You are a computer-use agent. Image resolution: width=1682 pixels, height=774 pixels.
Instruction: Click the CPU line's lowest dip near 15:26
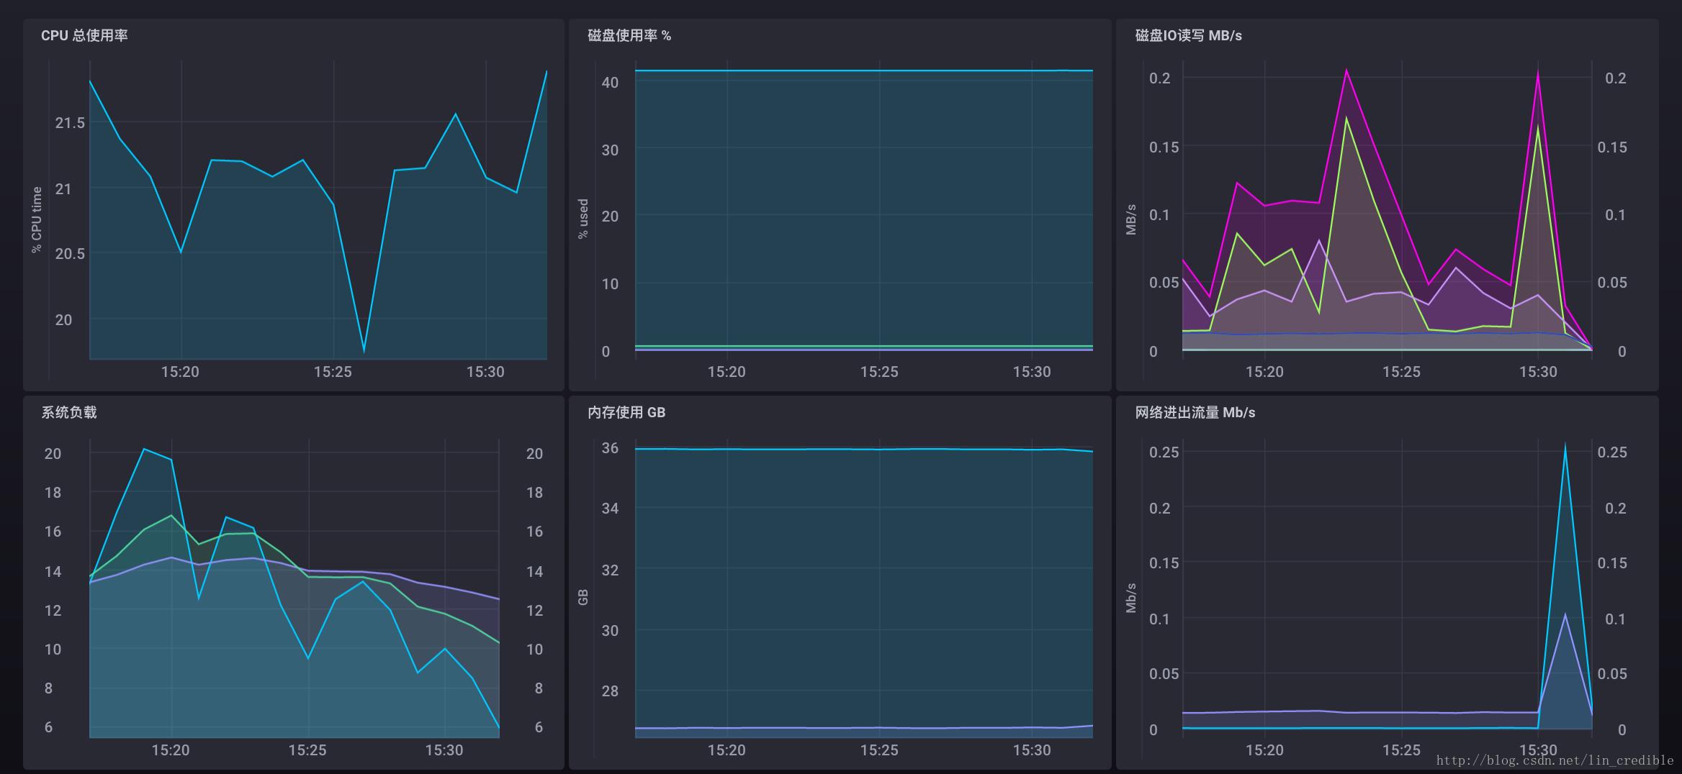tap(364, 351)
